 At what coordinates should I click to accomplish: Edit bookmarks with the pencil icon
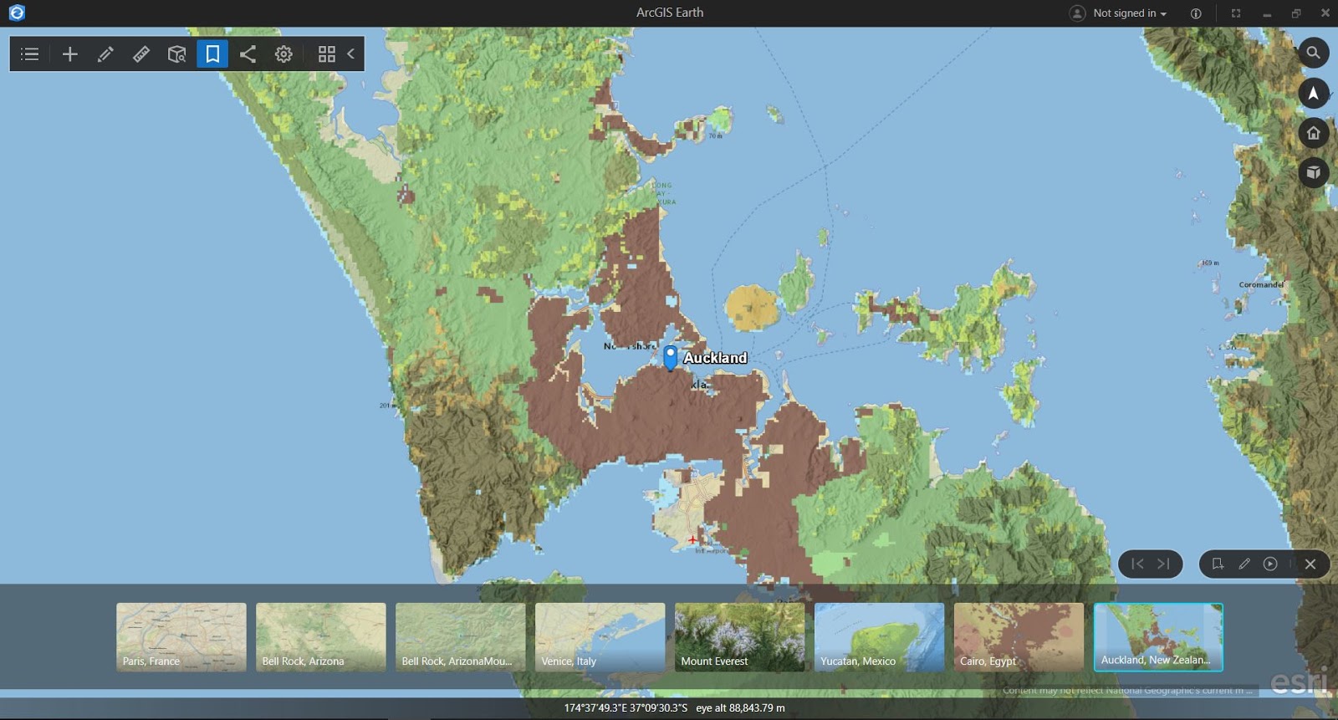click(1244, 564)
